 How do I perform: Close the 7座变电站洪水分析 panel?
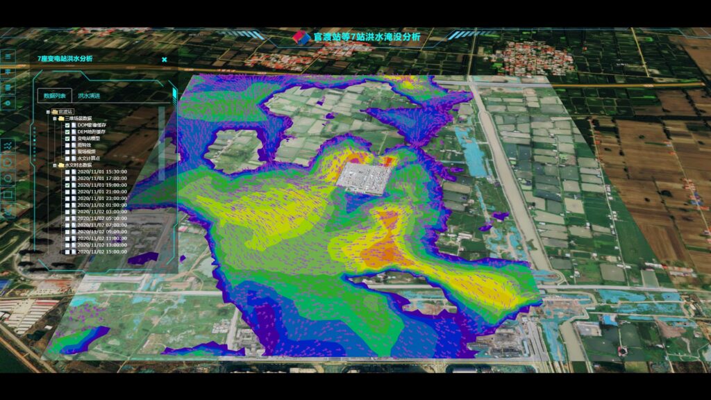point(164,58)
